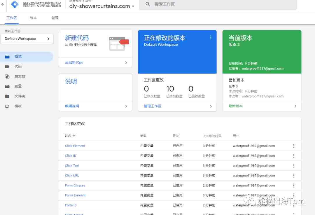
Task: Click the chevron beside 管理工作区
Action: tap(211, 106)
